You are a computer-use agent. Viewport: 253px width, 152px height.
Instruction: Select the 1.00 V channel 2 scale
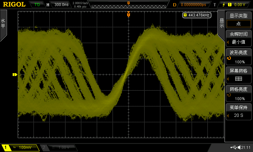click(64, 147)
